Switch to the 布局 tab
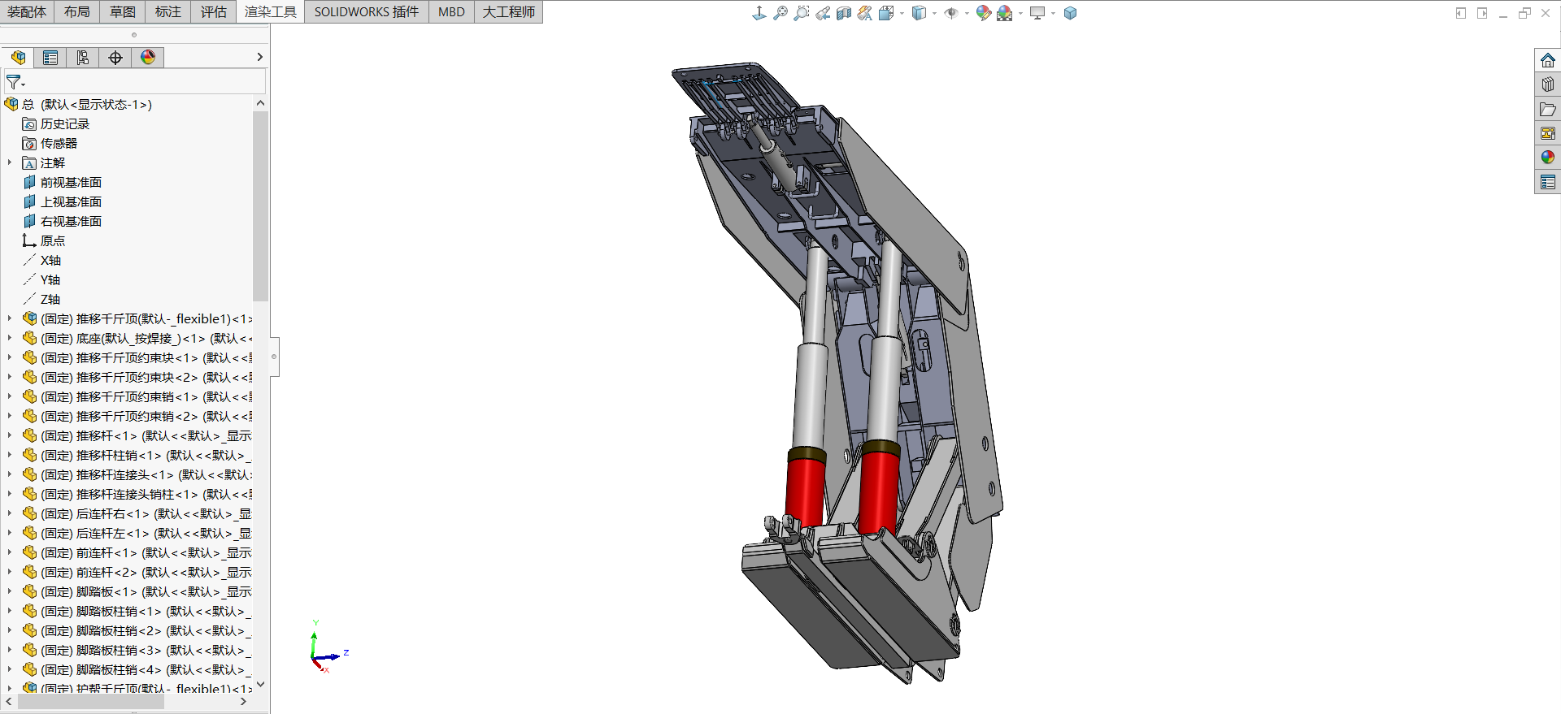Image resolution: width=1561 pixels, height=714 pixels. click(77, 11)
